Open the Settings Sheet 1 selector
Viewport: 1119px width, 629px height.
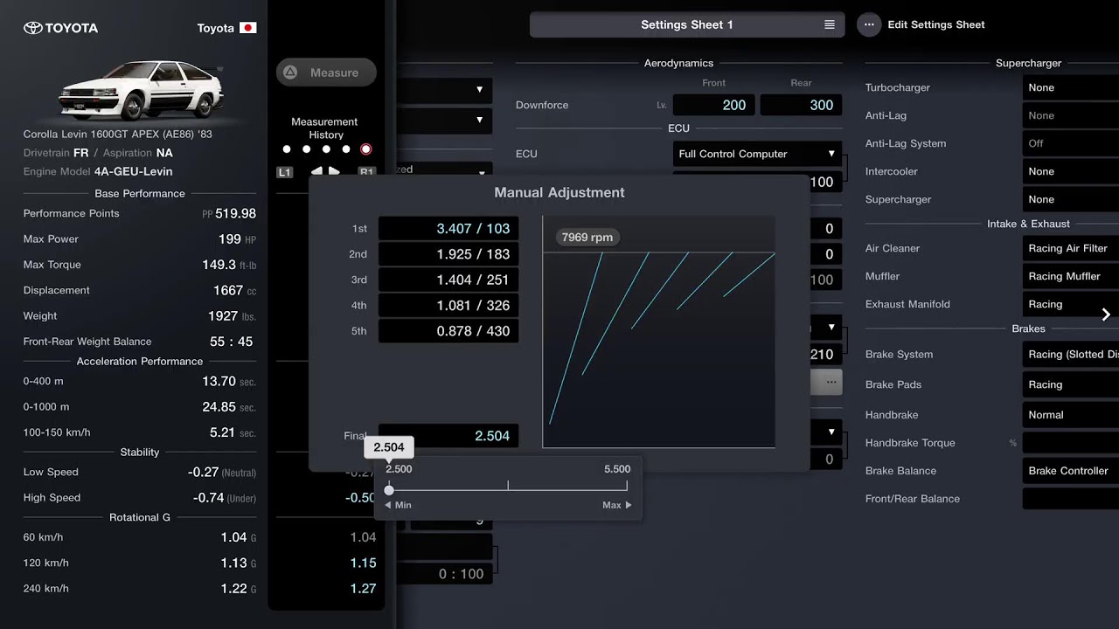[x=687, y=24]
